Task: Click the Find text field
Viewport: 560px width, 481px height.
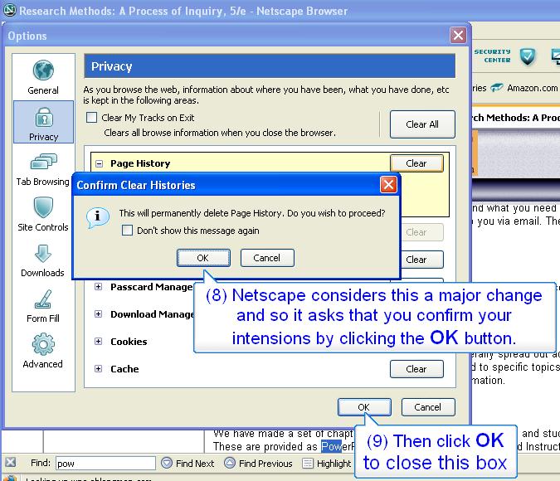Action: click(105, 463)
